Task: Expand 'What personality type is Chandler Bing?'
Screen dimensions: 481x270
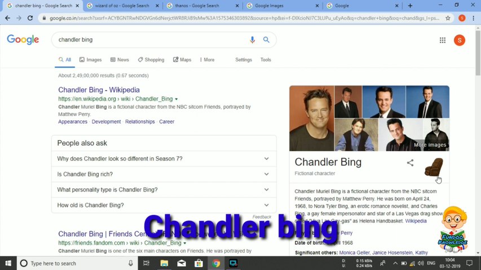Action: [x=164, y=190]
